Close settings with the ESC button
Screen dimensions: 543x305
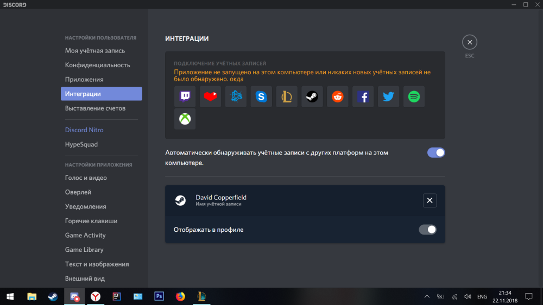[x=470, y=43]
